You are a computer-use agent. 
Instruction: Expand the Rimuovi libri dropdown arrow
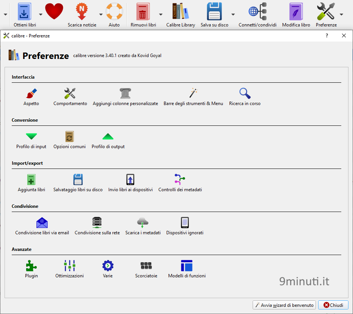click(x=161, y=15)
